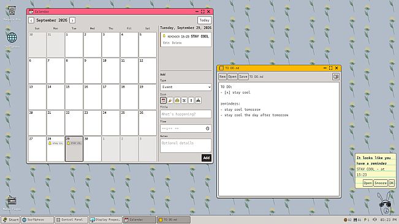Snooze the STAY COOL reminder popup
This screenshot has width=399, height=224.
point(381,183)
